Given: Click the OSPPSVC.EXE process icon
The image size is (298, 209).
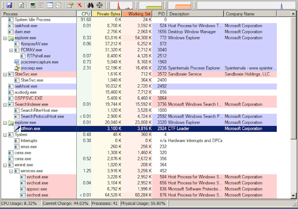Looking at the screenshot, I should click(11, 98).
